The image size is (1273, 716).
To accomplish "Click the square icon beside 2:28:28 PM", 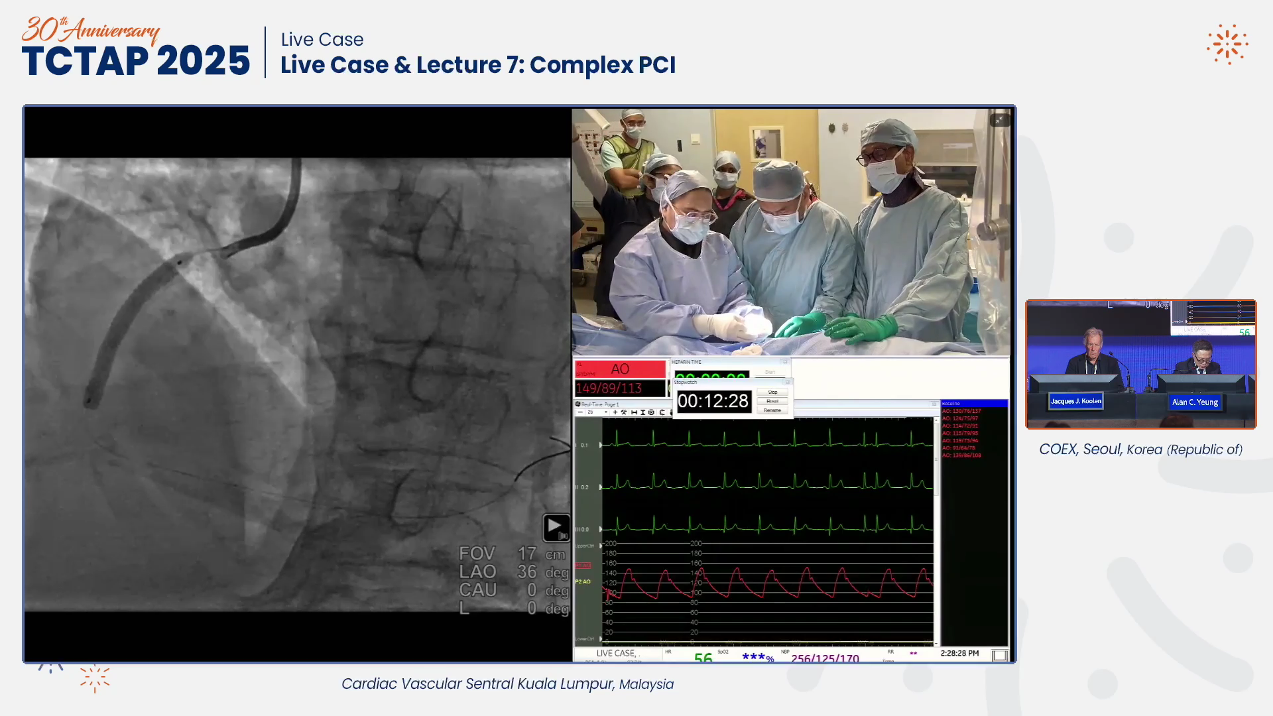I will [1000, 655].
